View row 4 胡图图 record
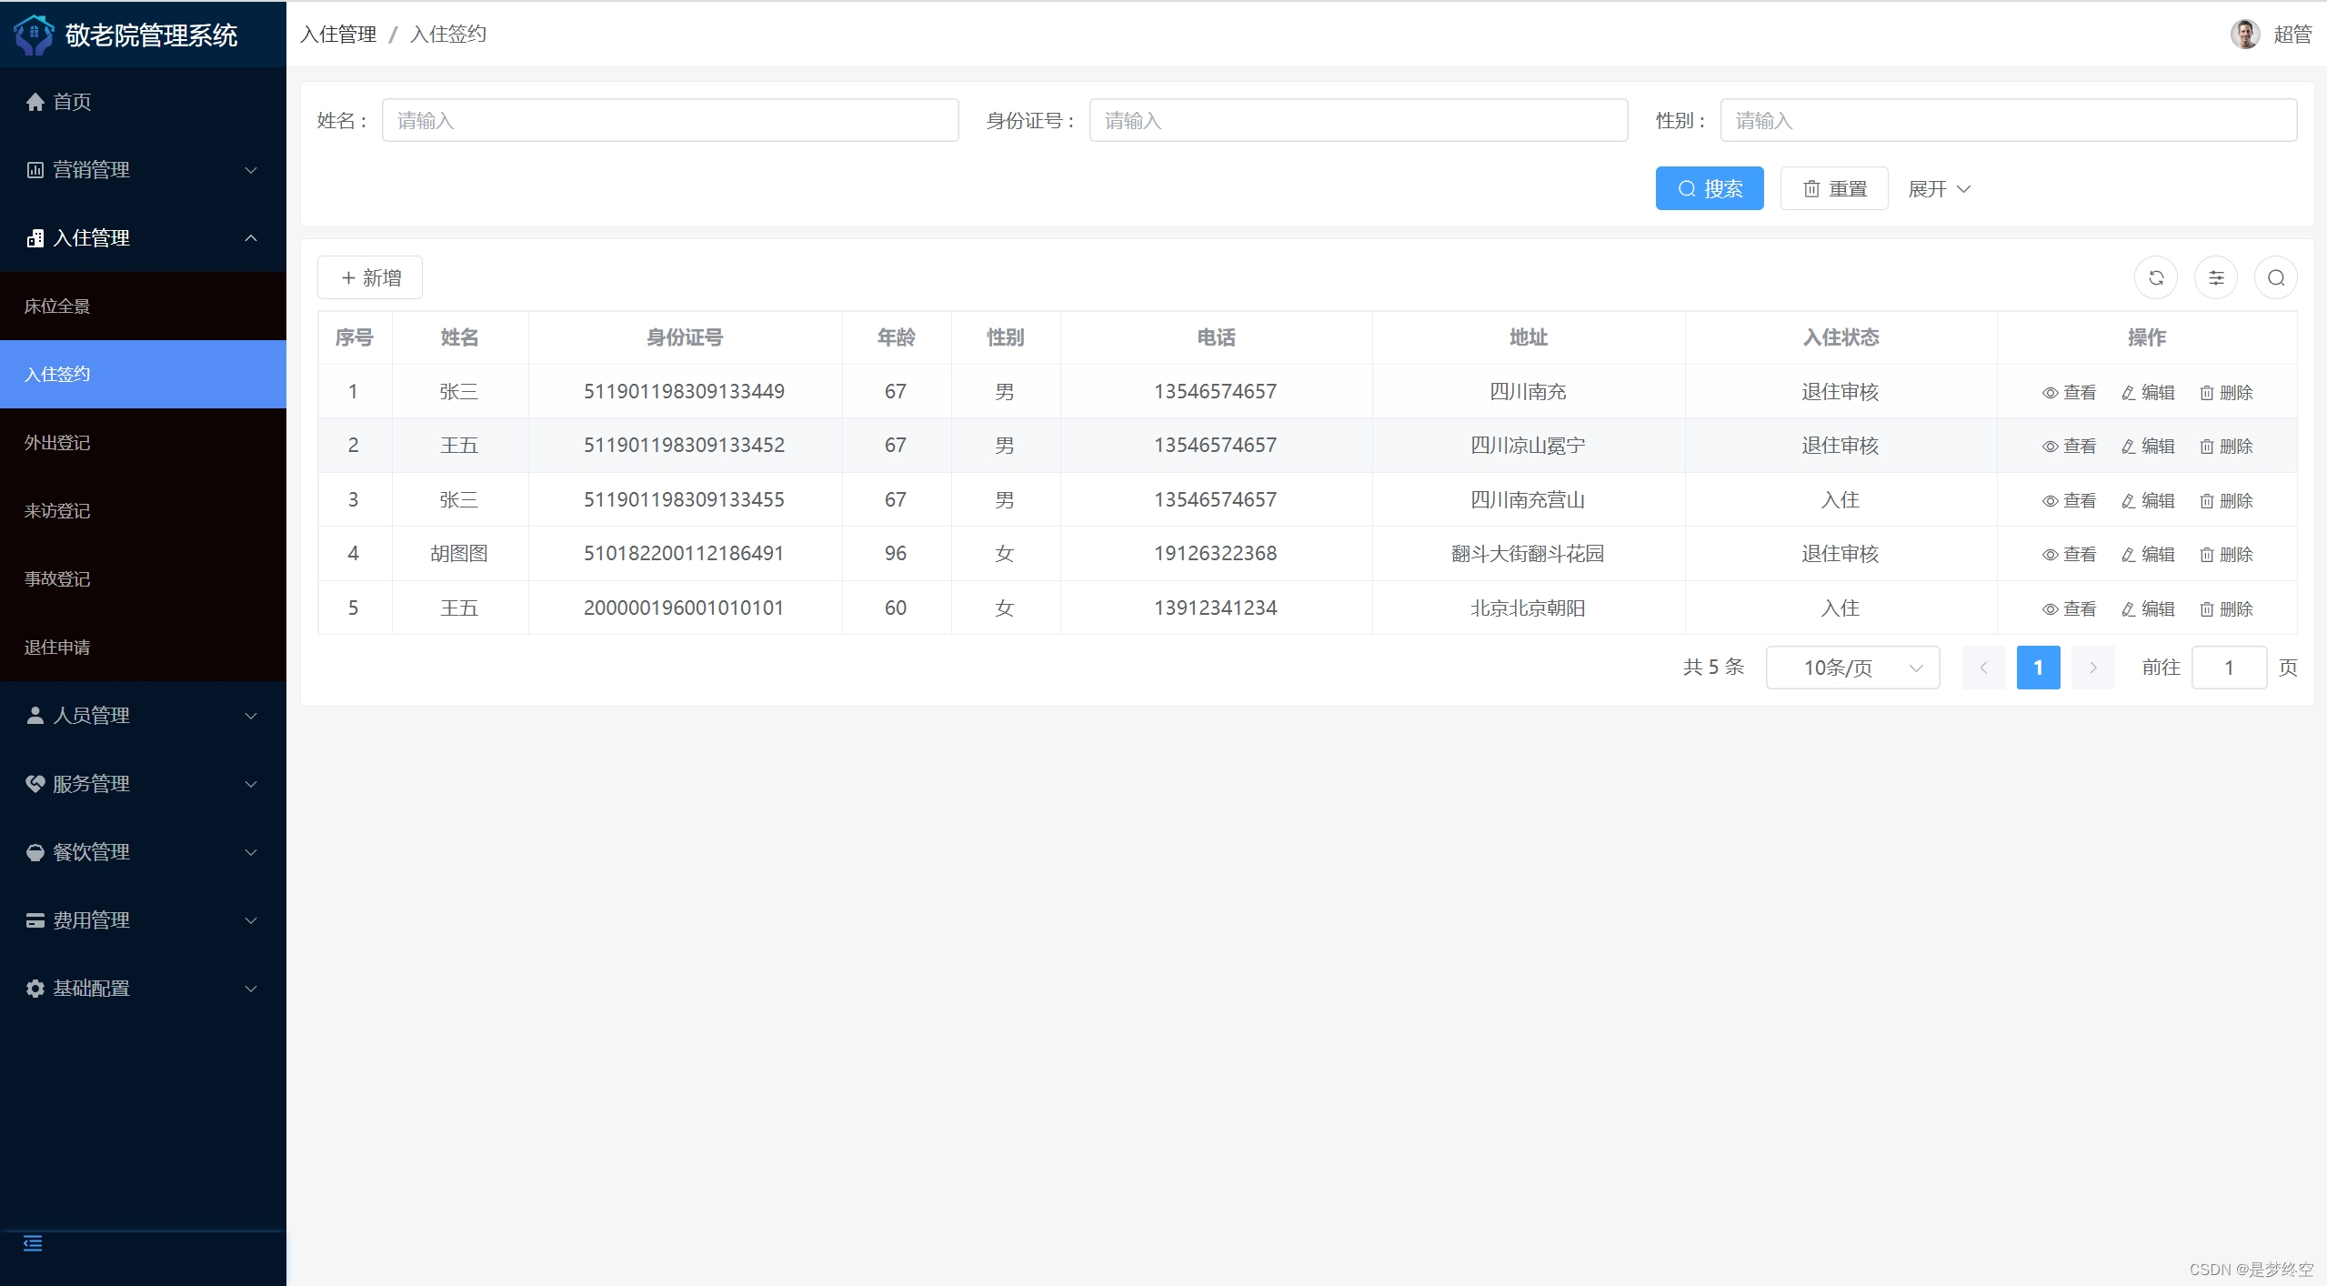This screenshot has width=2327, height=1286. click(2069, 555)
